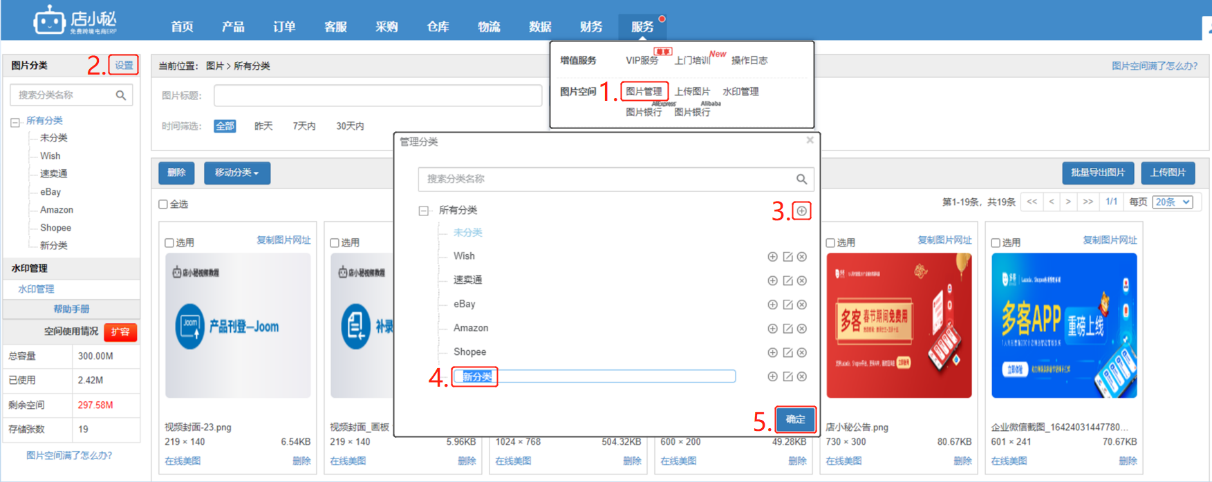Click 复制图片网址 link for 视频封面-23.png
Screen dimensions: 1212x482
click(283, 240)
